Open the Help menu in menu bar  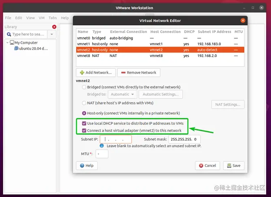coord(65,18)
